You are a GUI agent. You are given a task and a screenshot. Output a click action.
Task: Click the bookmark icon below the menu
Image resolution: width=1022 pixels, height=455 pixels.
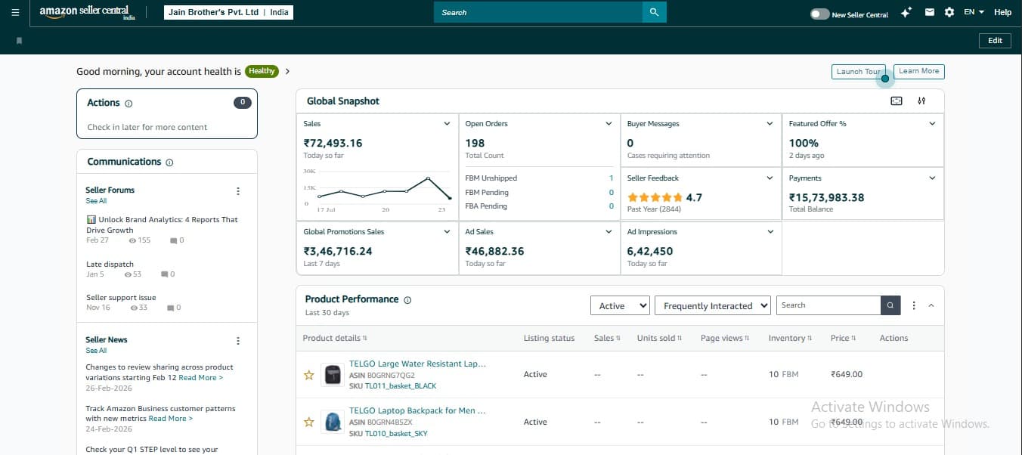(x=19, y=40)
